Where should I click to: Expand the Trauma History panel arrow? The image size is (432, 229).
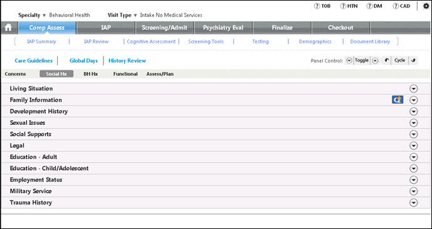pos(414,203)
